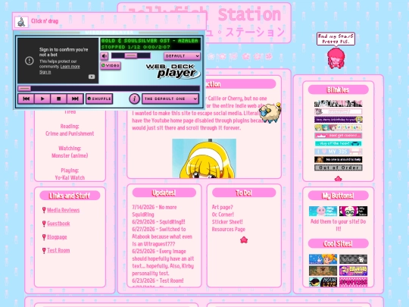The width and height of the screenshot is (409, 307).
Task: Open the Media Reviews link
Action: (63, 210)
